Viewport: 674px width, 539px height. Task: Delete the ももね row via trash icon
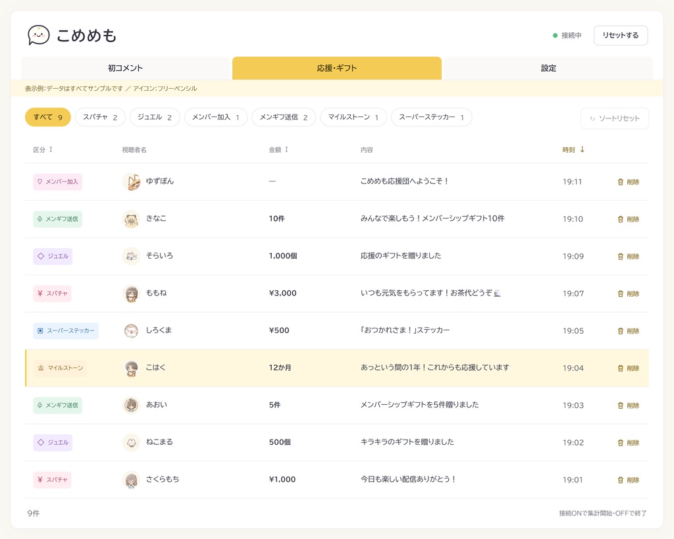(x=629, y=294)
